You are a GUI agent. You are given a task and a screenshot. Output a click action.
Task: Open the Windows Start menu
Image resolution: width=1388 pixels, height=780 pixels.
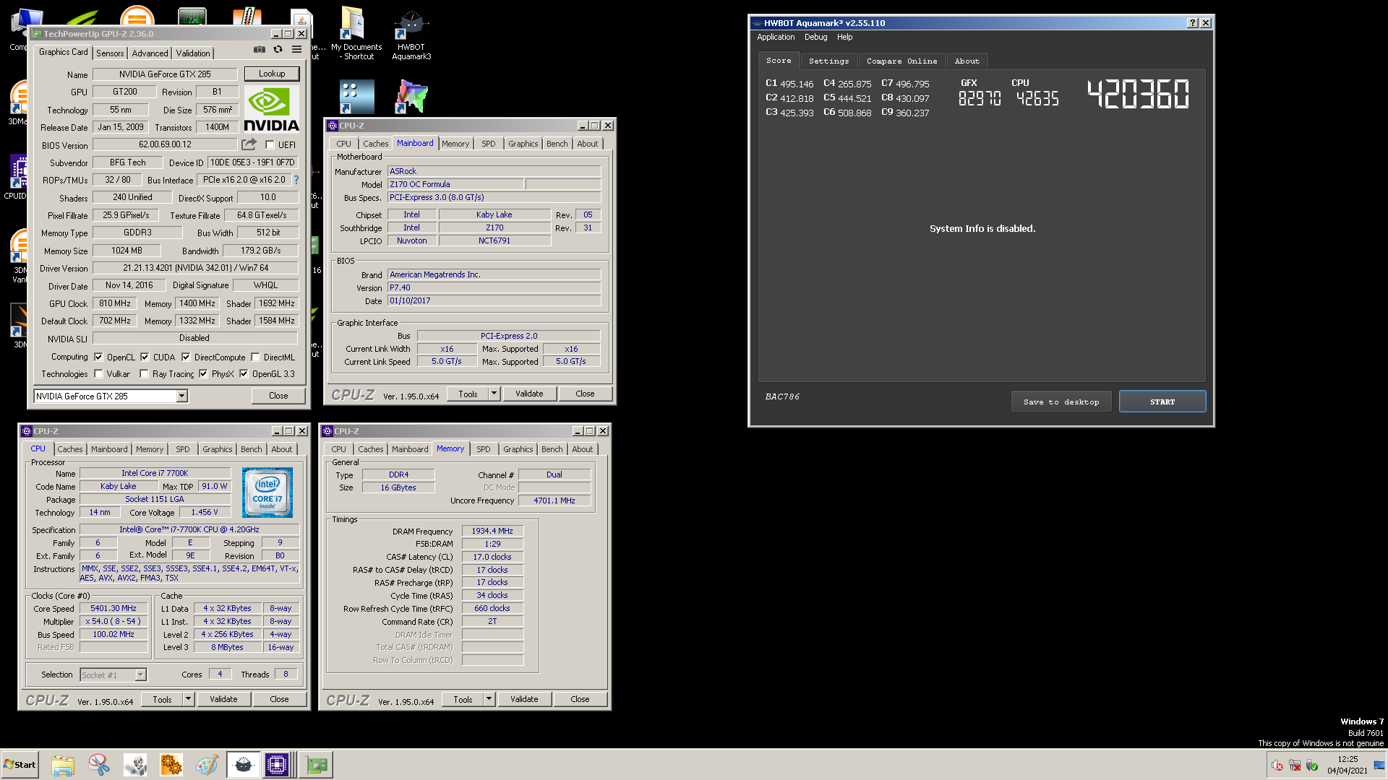pos(20,764)
